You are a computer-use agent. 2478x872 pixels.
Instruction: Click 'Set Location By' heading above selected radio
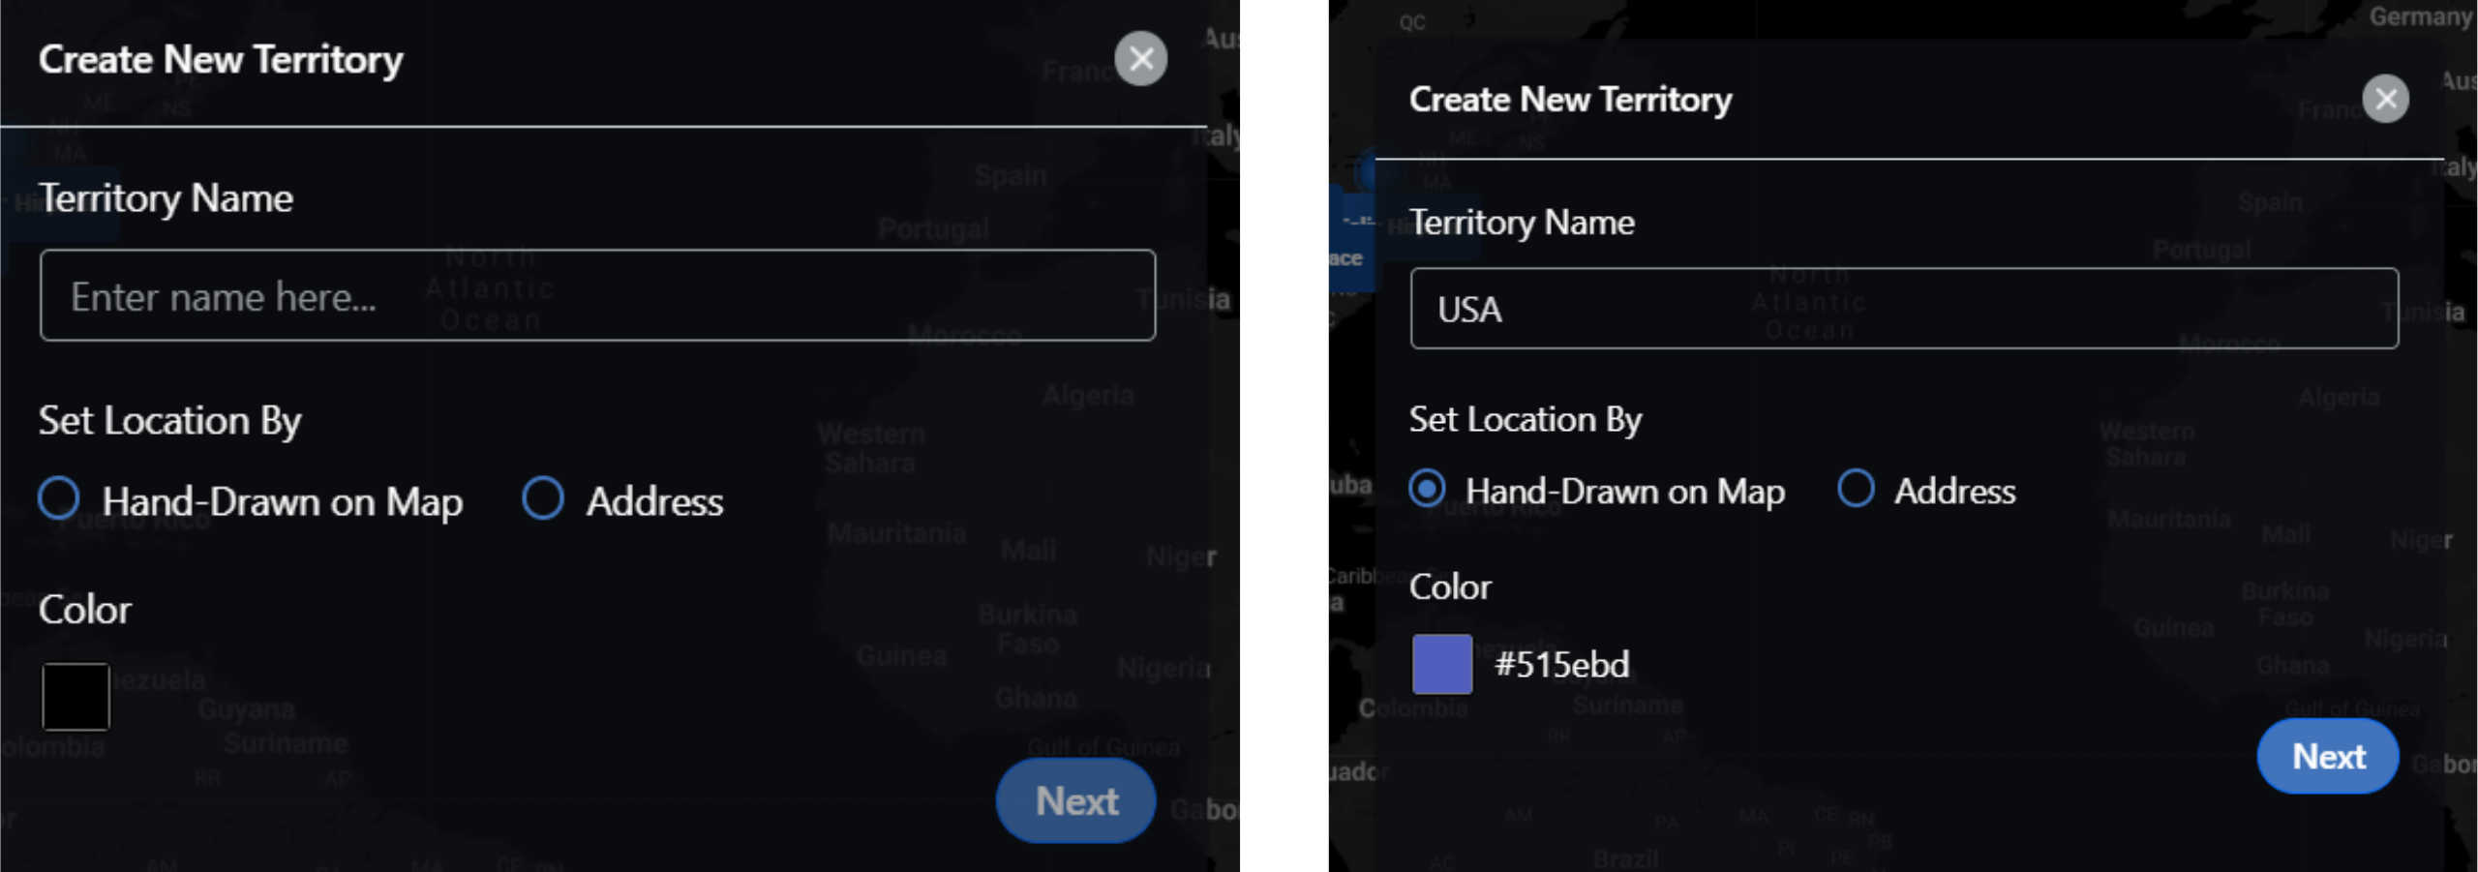[1525, 419]
